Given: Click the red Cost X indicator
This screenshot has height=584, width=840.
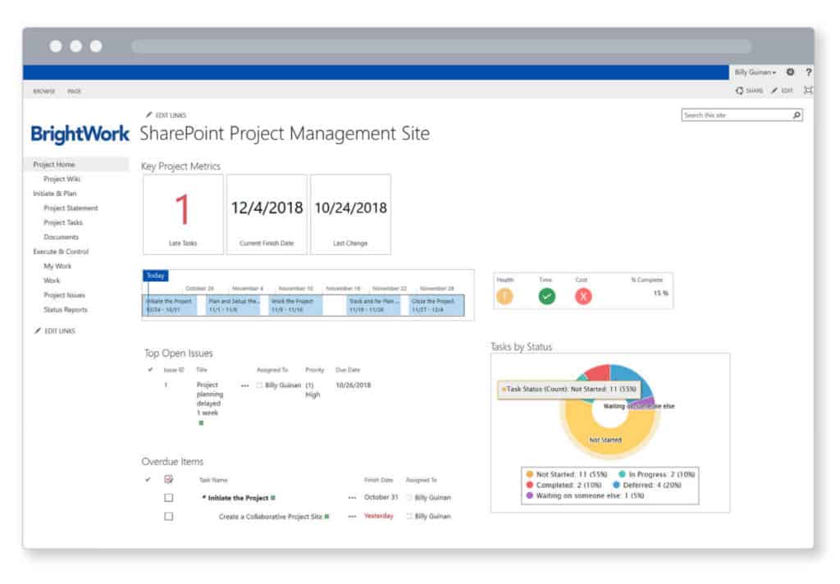Looking at the screenshot, I should point(583,296).
